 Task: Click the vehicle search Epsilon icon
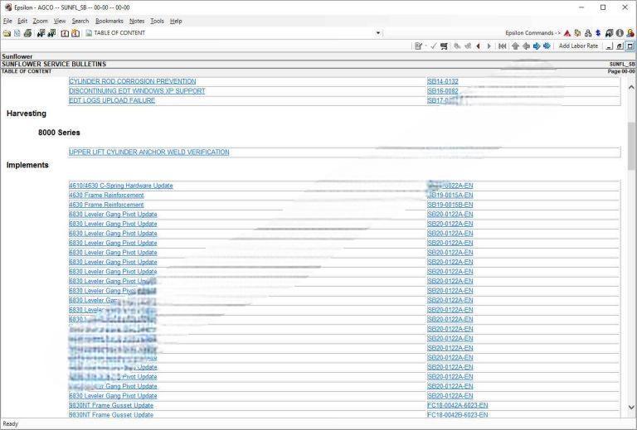pyautogui.click(x=609, y=33)
